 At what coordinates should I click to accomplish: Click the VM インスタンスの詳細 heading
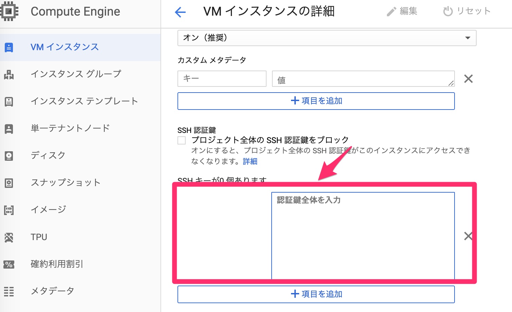point(269,11)
